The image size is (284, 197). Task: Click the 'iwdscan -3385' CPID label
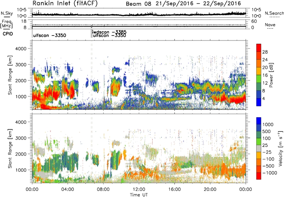[109, 32]
